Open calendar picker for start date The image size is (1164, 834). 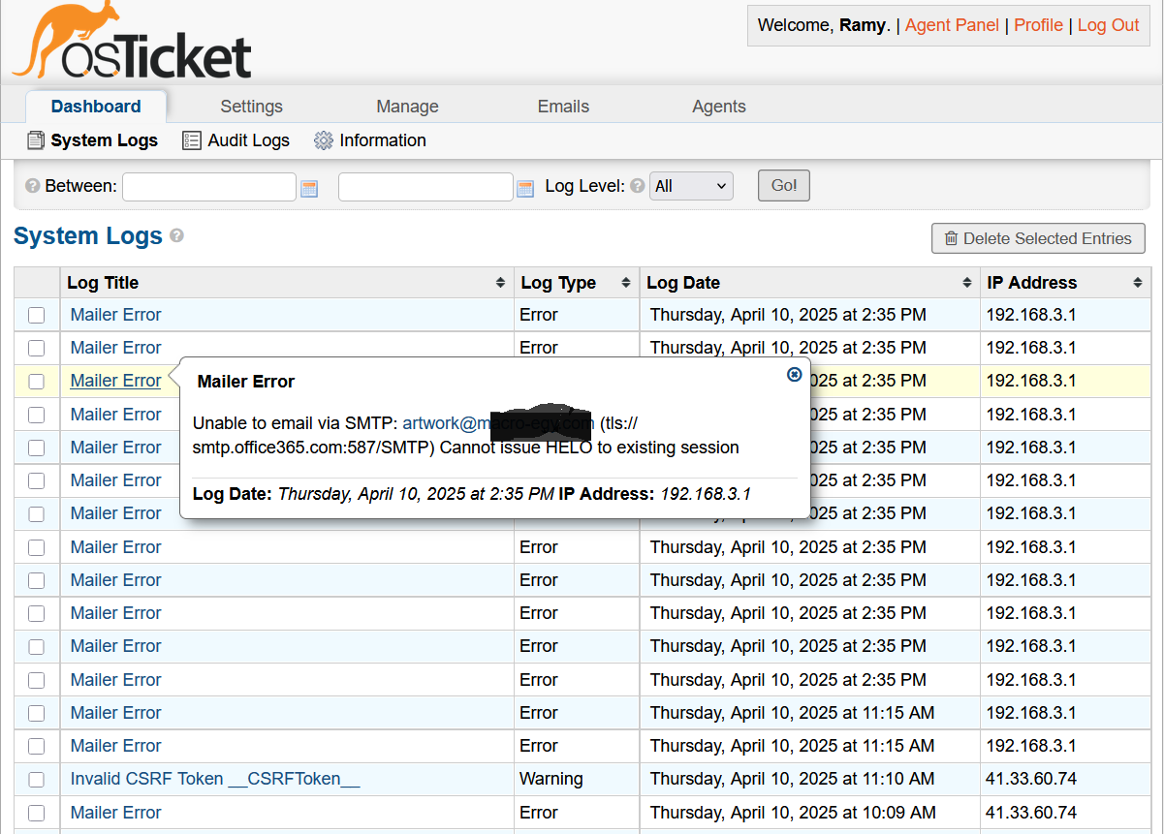[309, 188]
